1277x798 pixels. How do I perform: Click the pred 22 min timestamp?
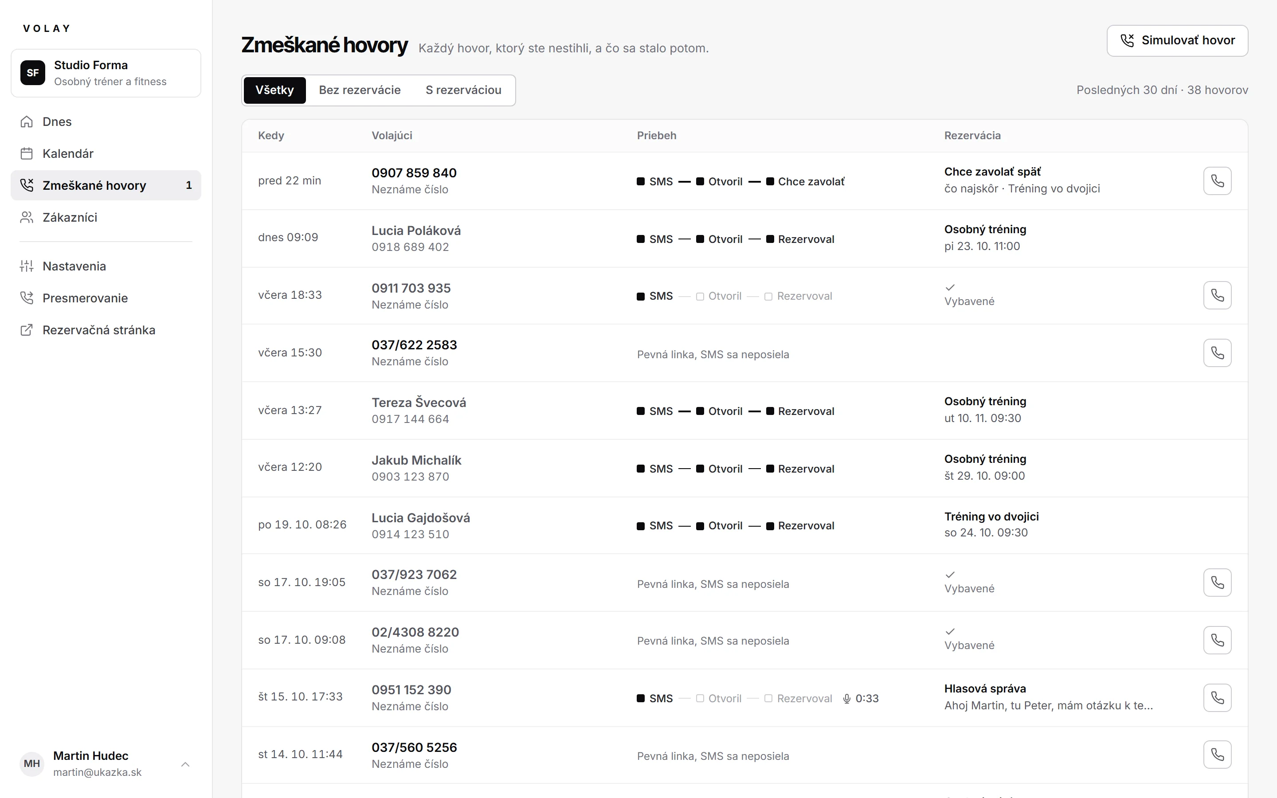[289, 180]
